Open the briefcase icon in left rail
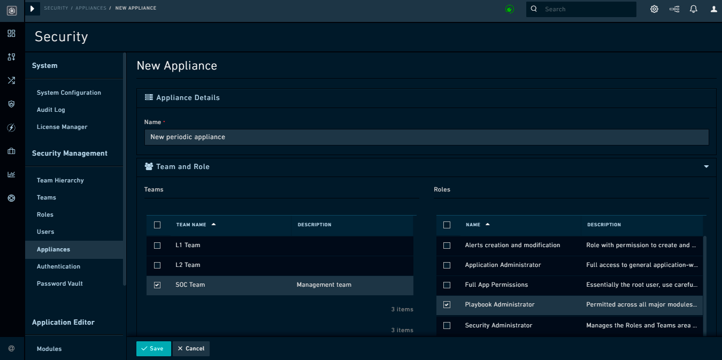The height and width of the screenshot is (360, 722). click(11, 151)
